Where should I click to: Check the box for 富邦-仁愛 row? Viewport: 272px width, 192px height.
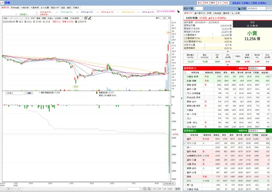(x=185, y=89)
